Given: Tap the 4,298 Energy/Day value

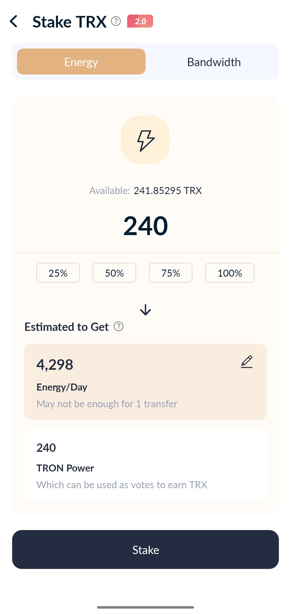Looking at the screenshot, I should tap(55, 365).
